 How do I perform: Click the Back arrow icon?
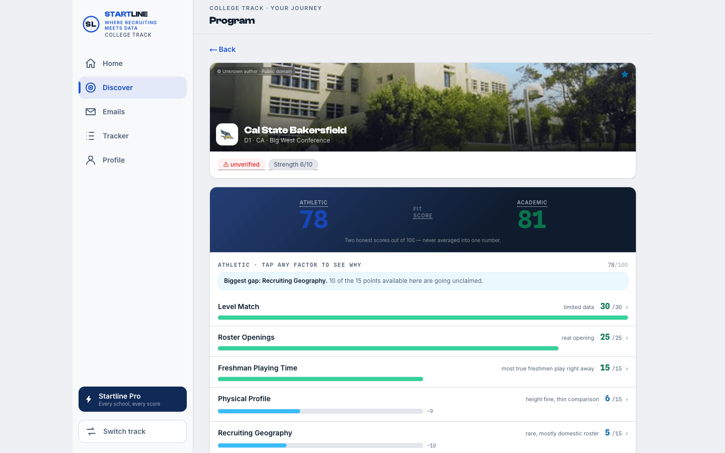(213, 50)
